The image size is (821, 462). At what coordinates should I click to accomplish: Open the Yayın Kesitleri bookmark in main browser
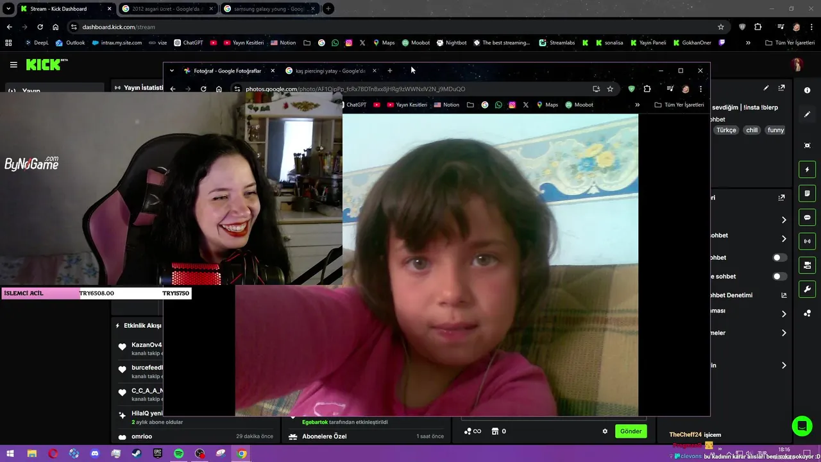(x=243, y=43)
